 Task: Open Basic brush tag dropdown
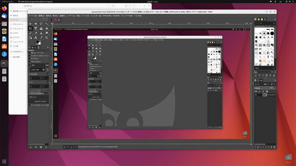tap(265, 68)
